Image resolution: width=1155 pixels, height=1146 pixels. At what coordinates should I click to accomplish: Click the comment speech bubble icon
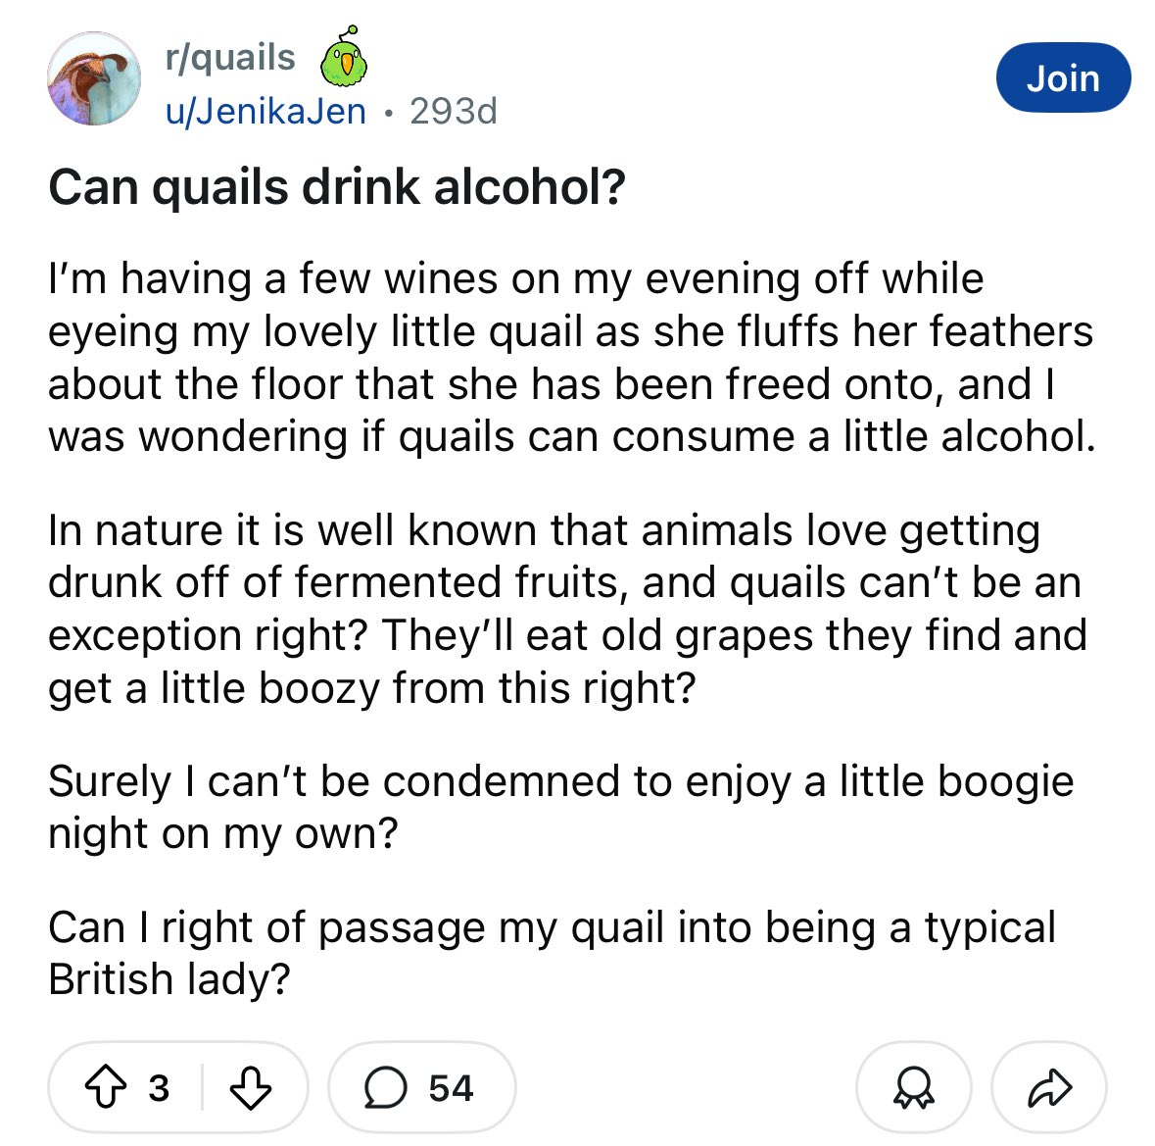[385, 1087]
